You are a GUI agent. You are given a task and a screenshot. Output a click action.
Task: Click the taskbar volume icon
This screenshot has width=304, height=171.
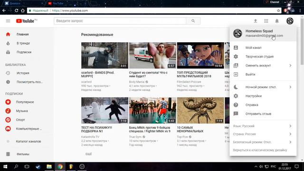coord(261,167)
